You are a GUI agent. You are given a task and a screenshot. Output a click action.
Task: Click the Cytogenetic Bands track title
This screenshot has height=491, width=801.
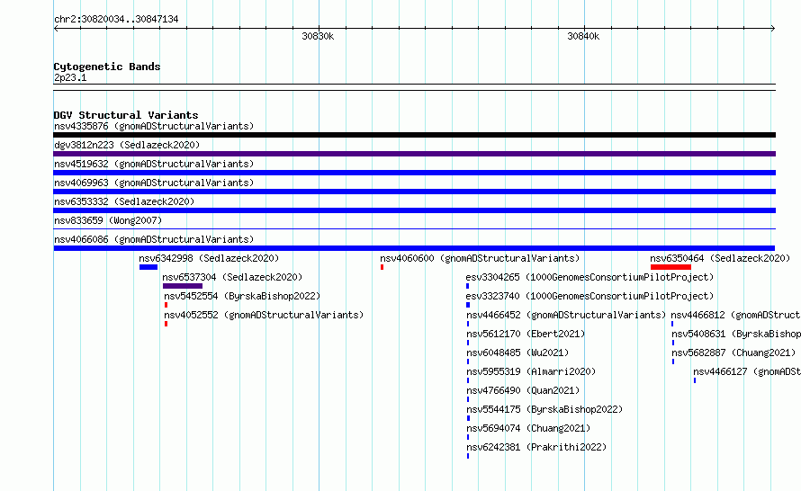pos(107,67)
